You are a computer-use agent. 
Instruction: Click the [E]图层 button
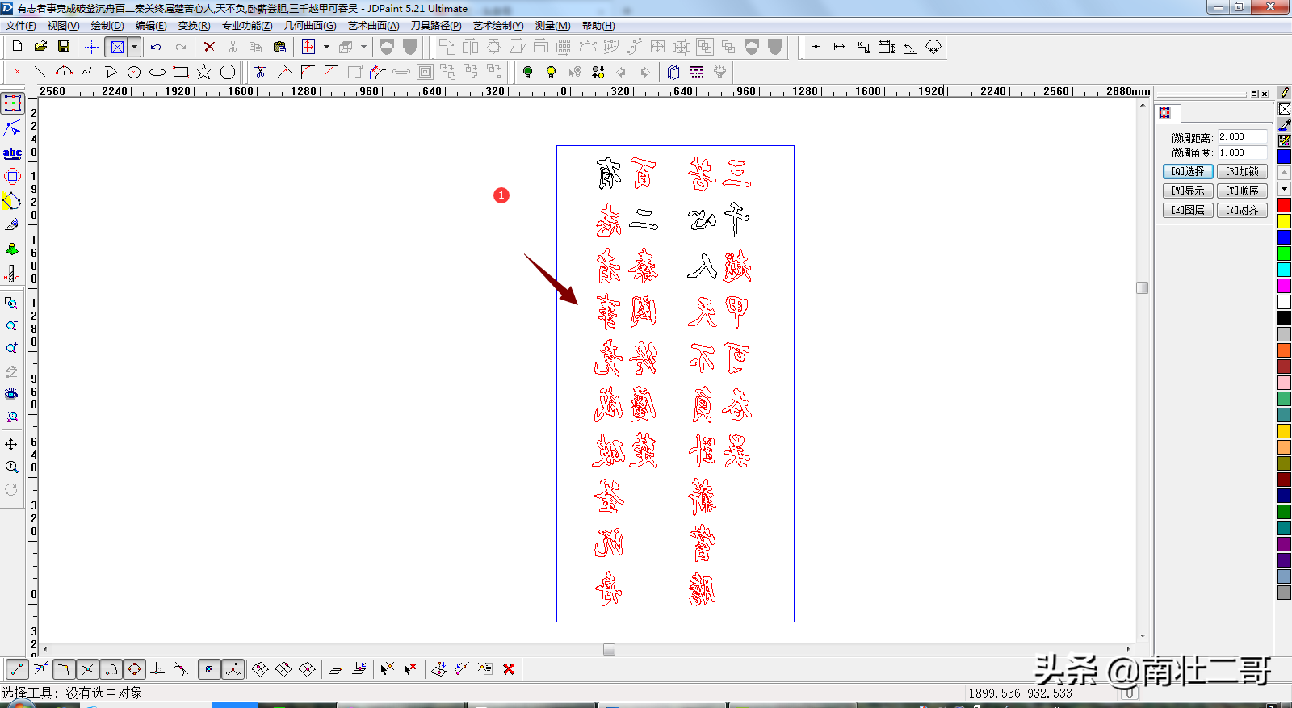pyautogui.click(x=1188, y=210)
